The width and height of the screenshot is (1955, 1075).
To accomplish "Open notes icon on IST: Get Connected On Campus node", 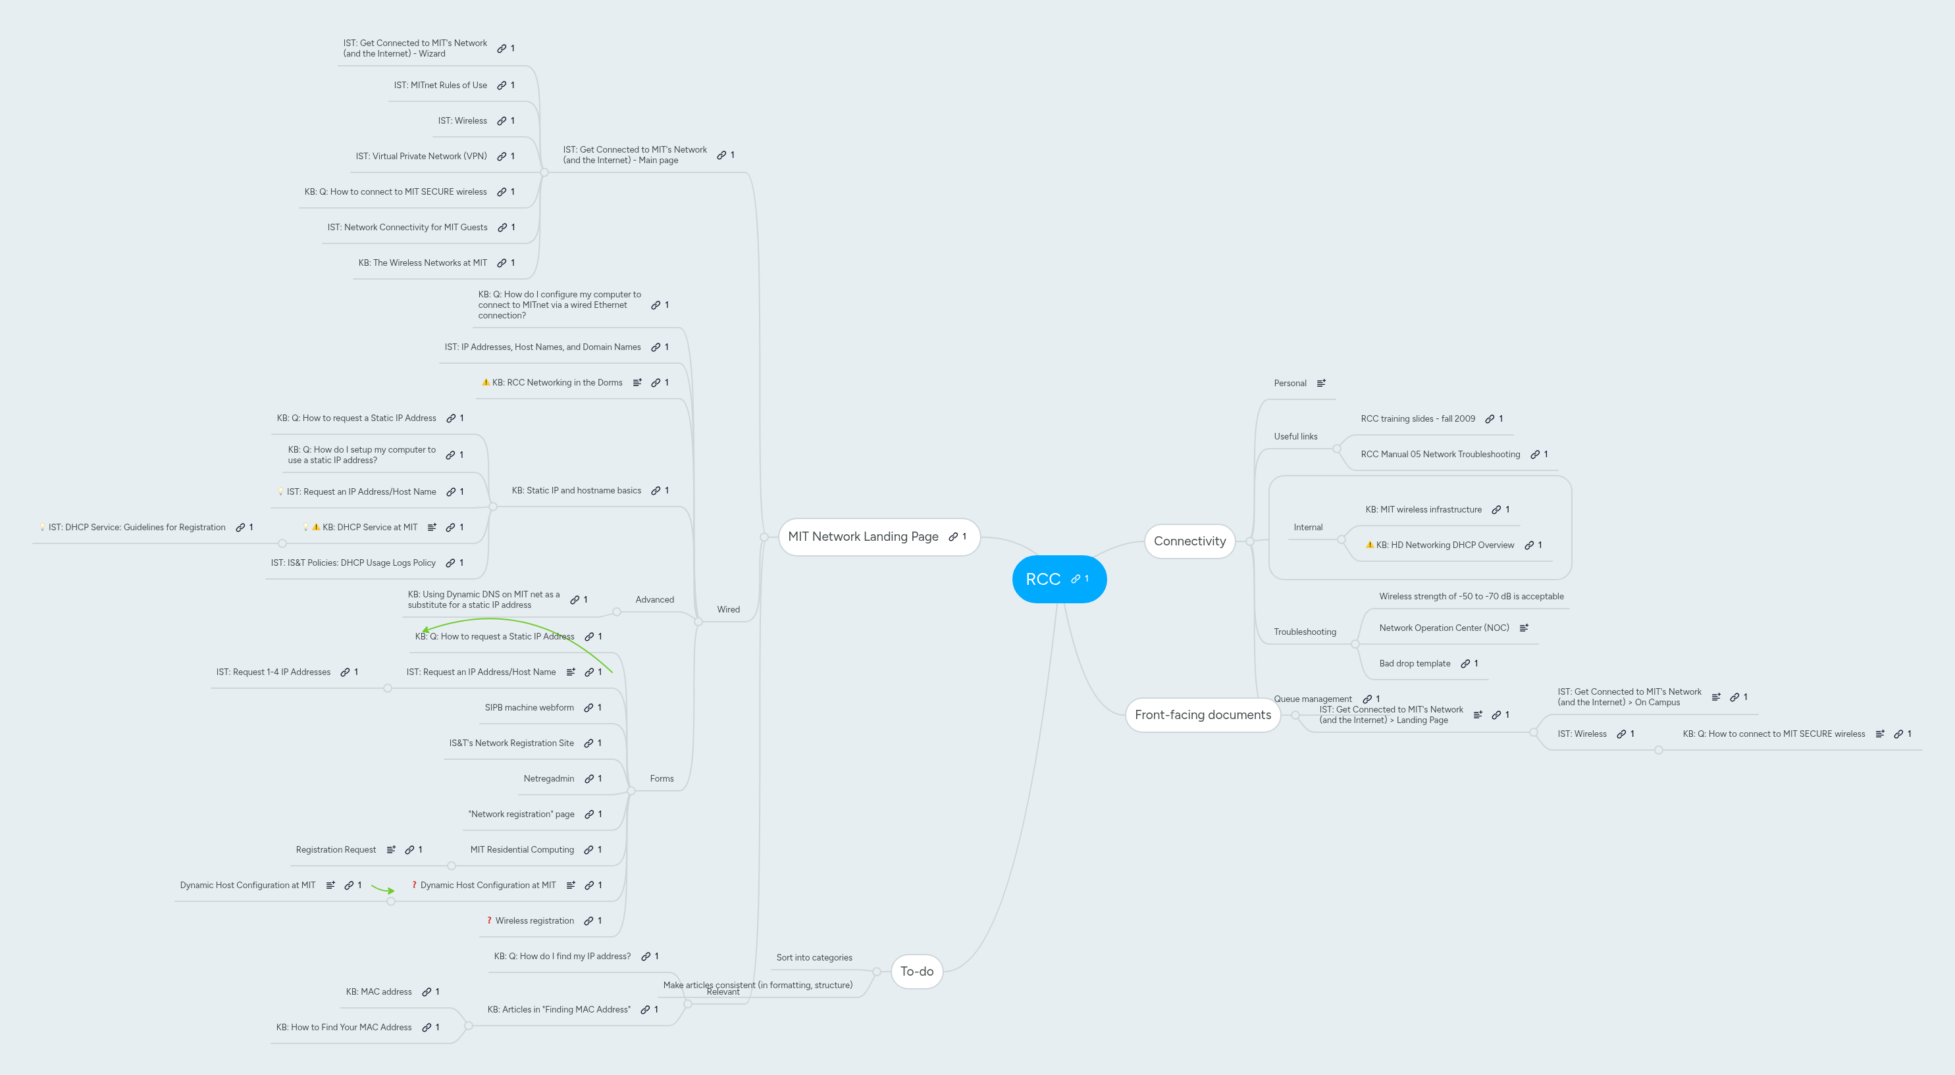I will [x=1717, y=697].
